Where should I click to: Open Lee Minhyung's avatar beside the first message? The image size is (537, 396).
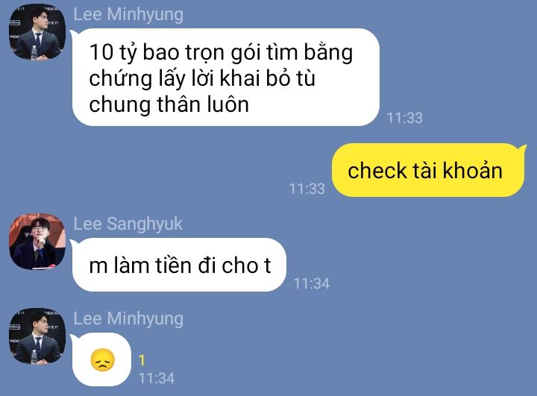point(37,32)
